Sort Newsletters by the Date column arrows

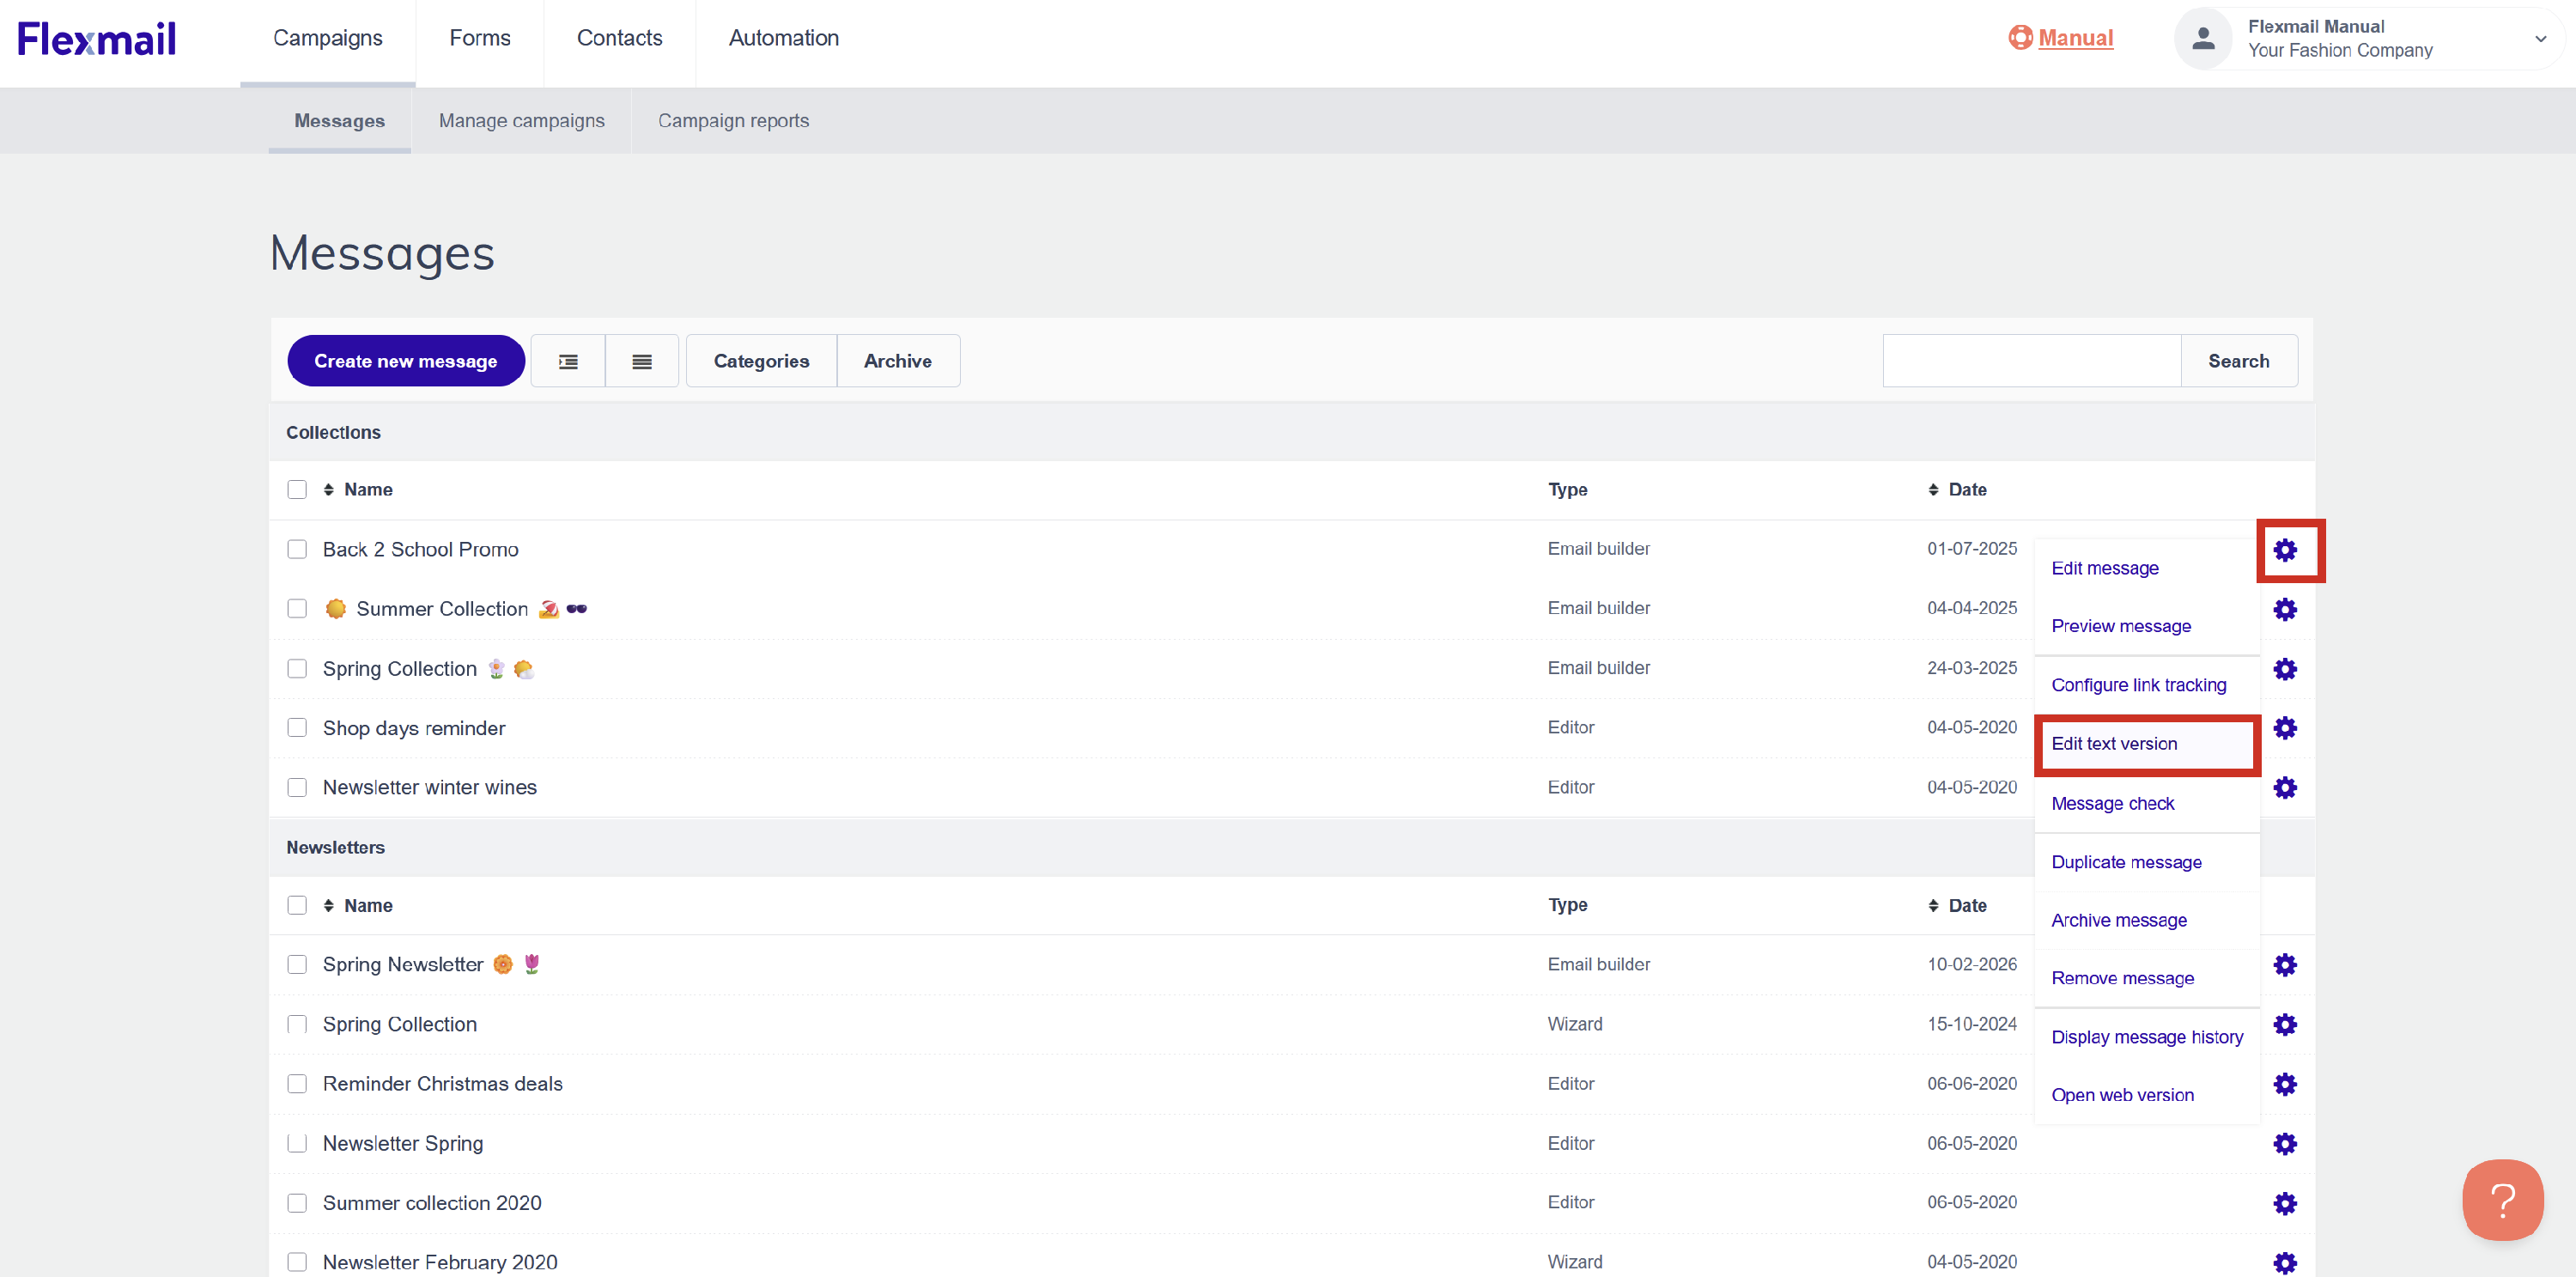click(1933, 905)
